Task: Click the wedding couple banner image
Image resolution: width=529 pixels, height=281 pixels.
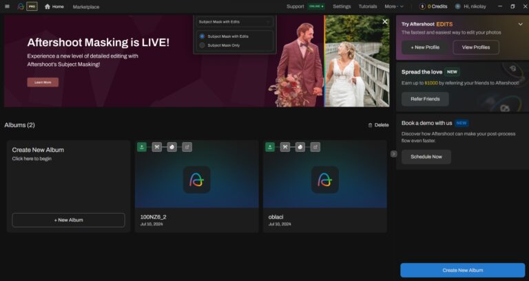Action: coord(330,61)
